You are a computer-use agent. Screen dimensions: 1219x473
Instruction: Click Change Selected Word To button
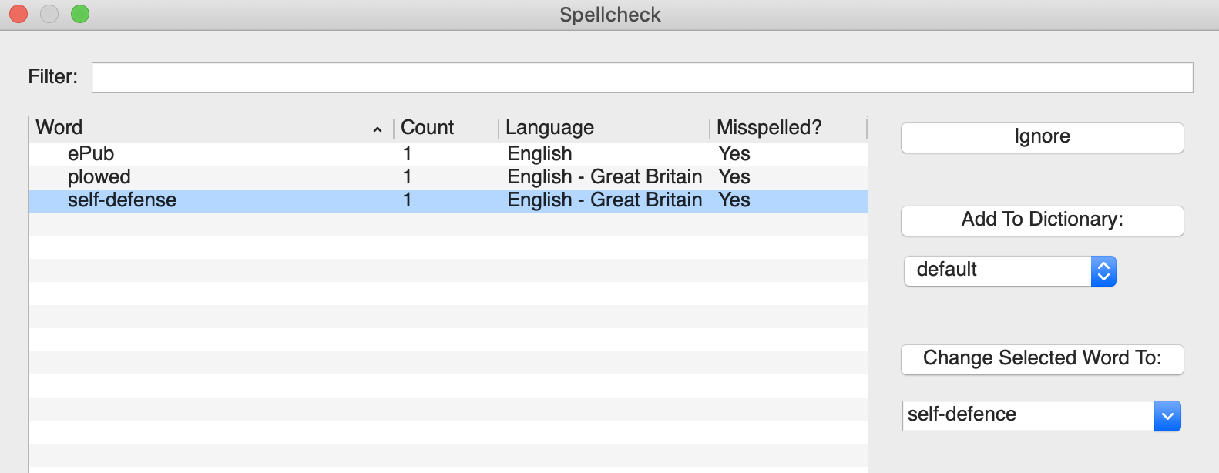(1042, 359)
